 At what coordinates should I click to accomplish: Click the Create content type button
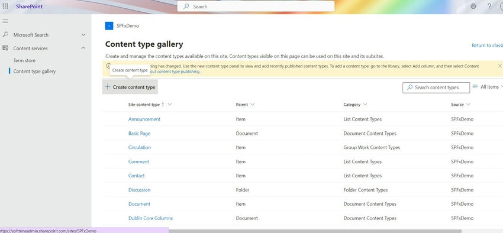coord(130,87)
